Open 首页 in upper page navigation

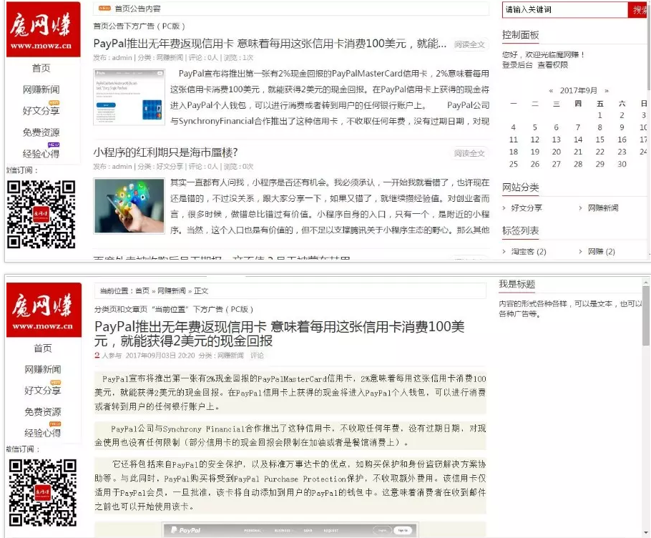click(x=41, y=68)
